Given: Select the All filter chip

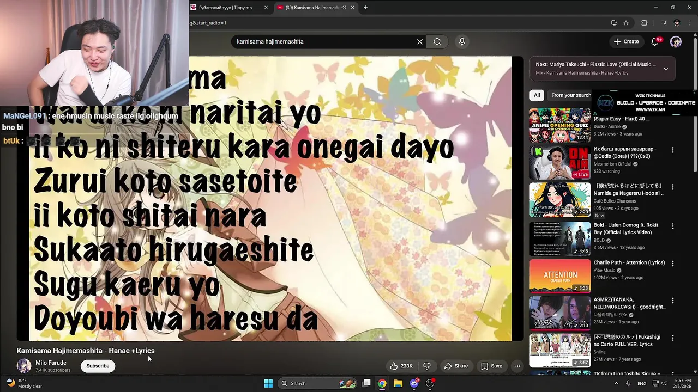Looking at the screenshot, I should pos(537,95).
